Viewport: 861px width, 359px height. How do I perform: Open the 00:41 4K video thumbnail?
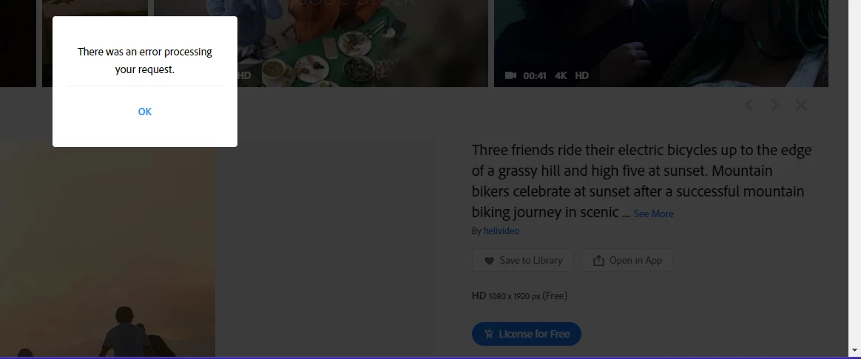point(661,44)
